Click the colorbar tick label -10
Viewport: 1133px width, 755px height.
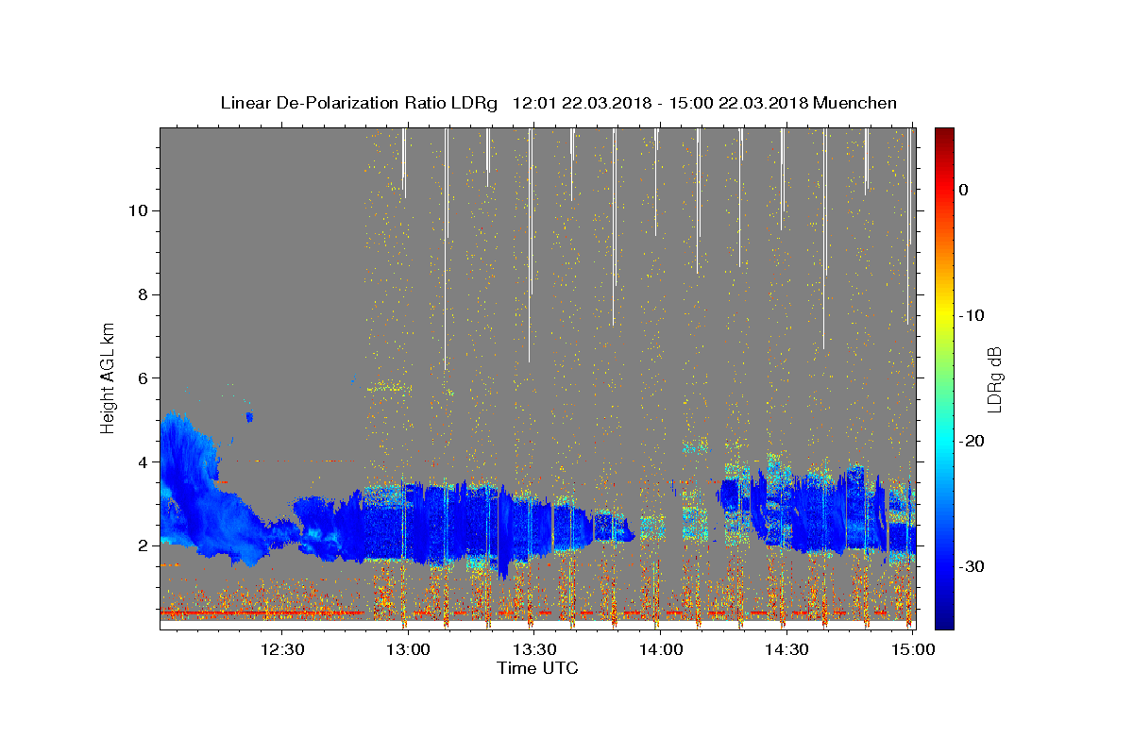[x=972, y=315]
